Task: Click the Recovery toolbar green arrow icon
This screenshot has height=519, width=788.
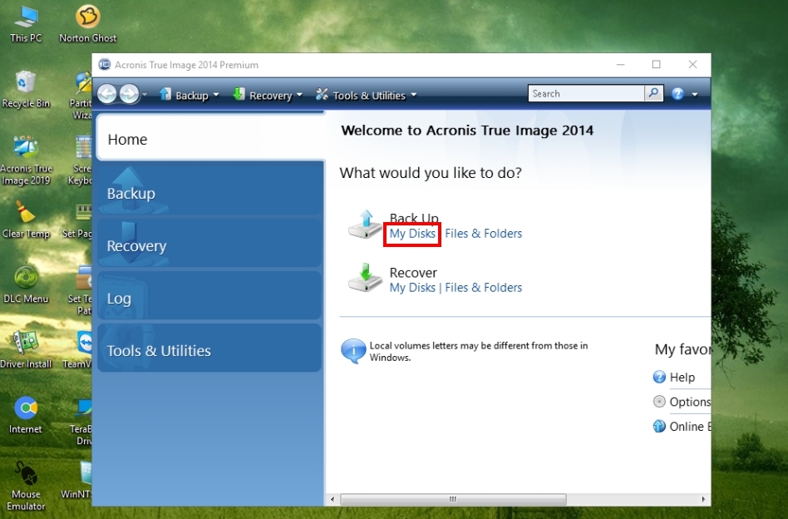Action: point(239,93)
